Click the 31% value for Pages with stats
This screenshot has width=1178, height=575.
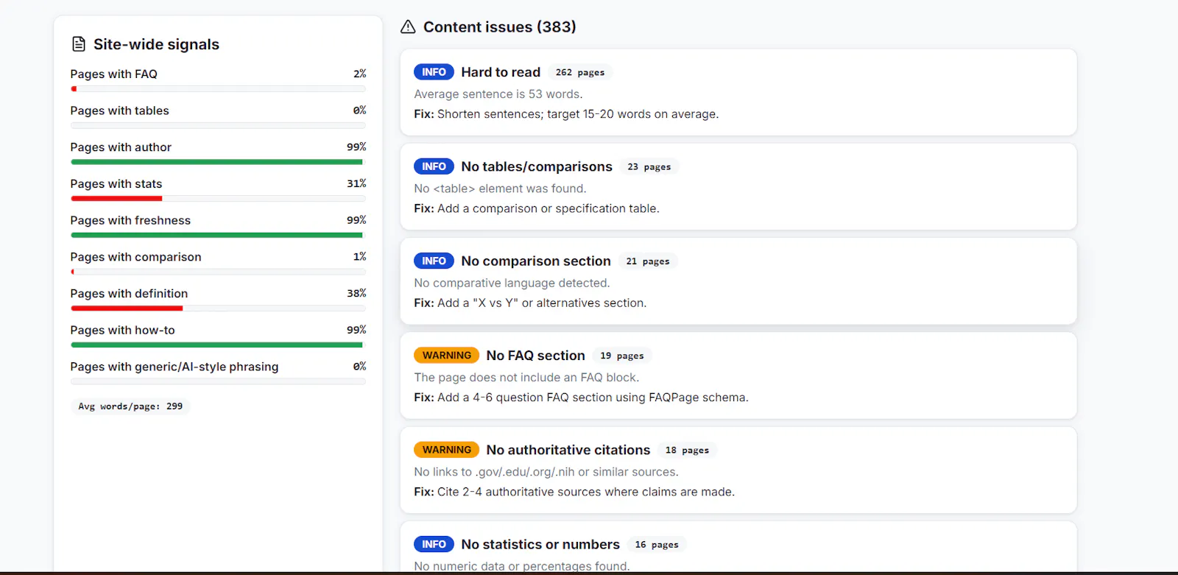tap(356, 183)
